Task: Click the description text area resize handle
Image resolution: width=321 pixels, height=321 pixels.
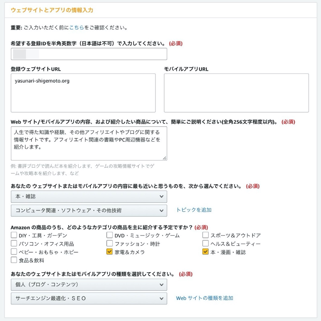Action: pos(165,158)
